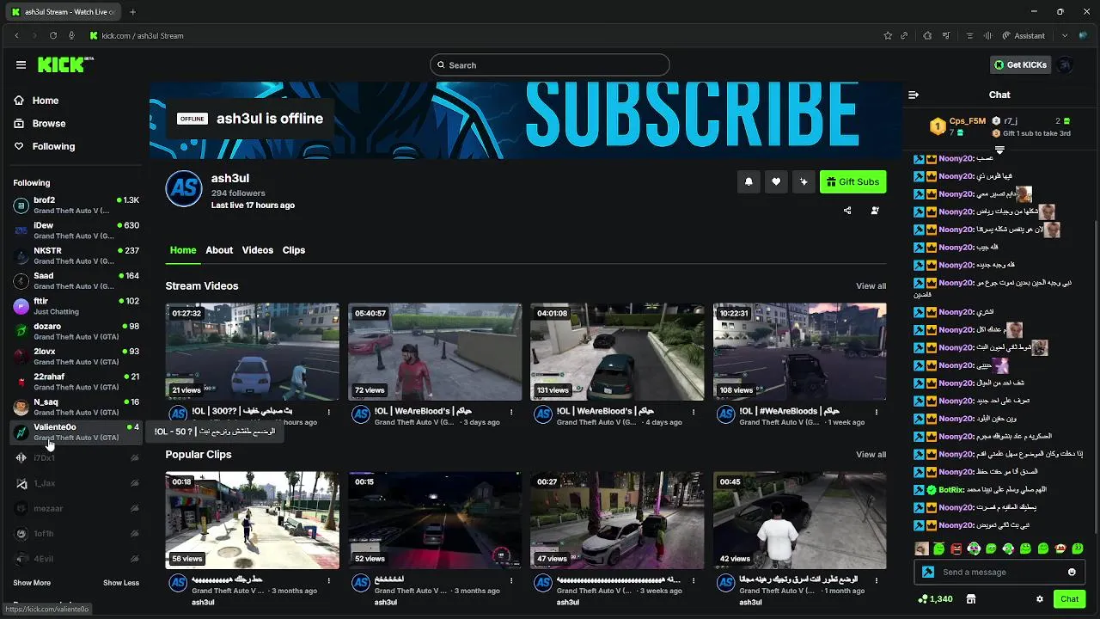This screenshot has height=619, width=1100.
Task: Play the 00:18 popular clip
Action: (x=253, y=520)
